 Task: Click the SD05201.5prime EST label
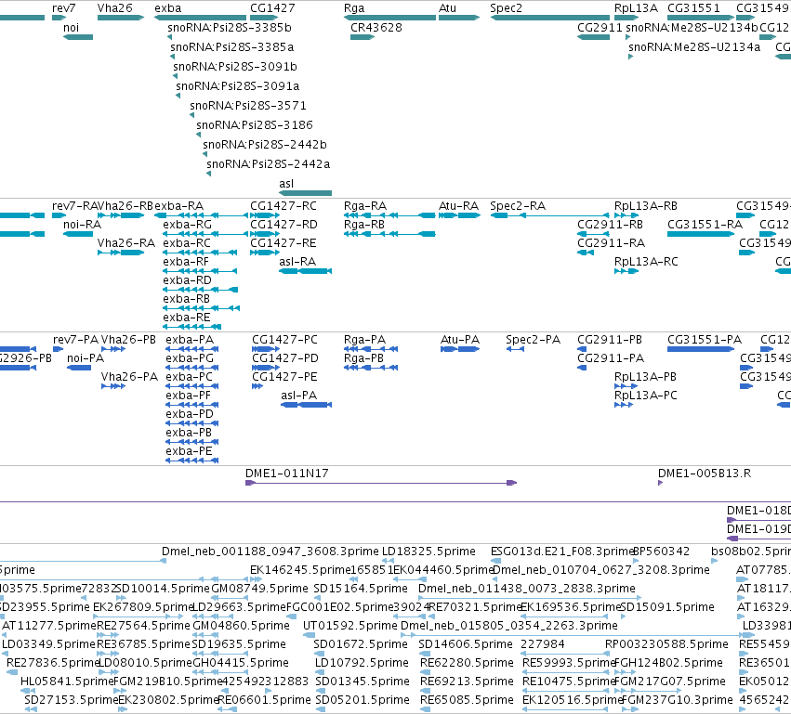point(363,700)
